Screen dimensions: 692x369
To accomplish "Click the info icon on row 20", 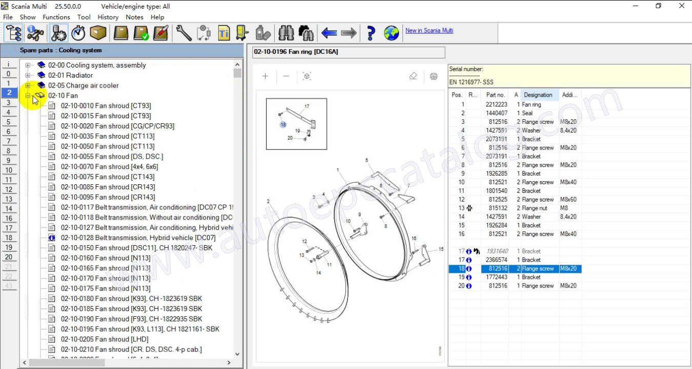I will click(469, 286).
